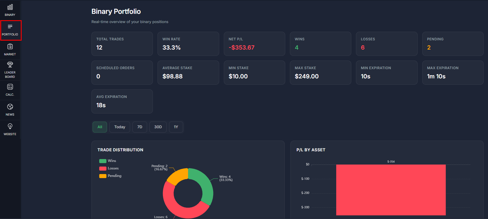This screenshot has width=488, height=219.
Task: Select the All time filter
Action: click(100, 127)
